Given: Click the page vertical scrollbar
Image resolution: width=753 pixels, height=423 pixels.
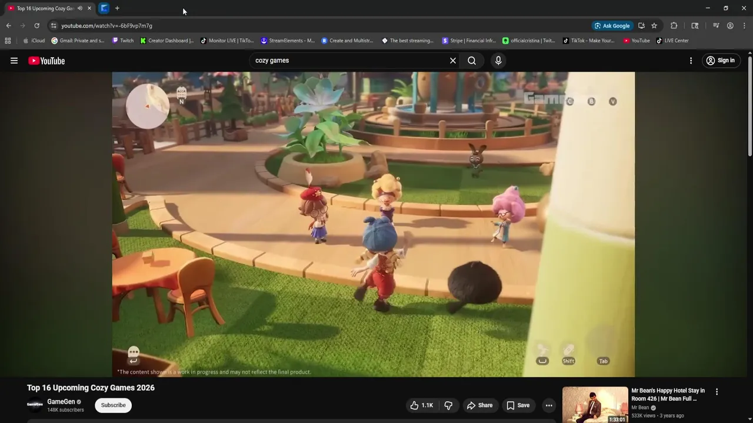Looking at the screenshot, I should (750, 106).
